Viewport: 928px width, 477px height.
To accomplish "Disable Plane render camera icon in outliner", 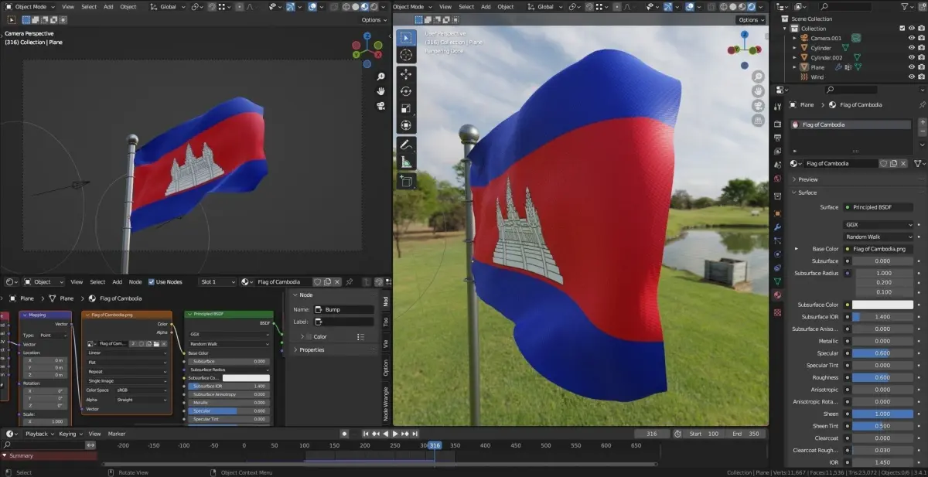I will click(921, 67).
